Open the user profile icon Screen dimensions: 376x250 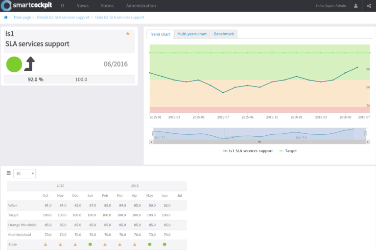[356, 6]
